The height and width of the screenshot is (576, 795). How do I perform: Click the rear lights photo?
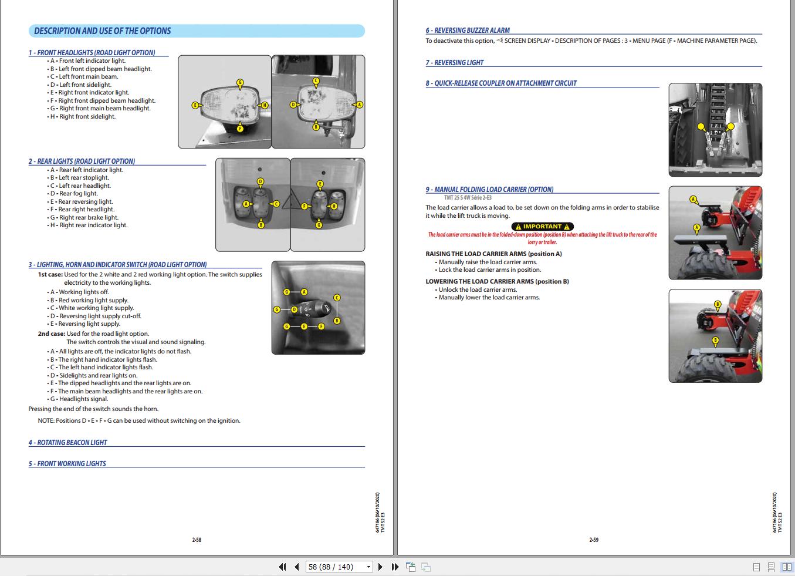(290, 205)
